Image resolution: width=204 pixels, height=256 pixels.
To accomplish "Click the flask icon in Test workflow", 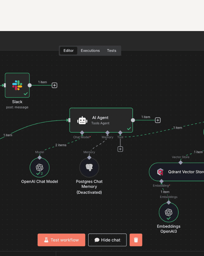I will click(46, 240).
